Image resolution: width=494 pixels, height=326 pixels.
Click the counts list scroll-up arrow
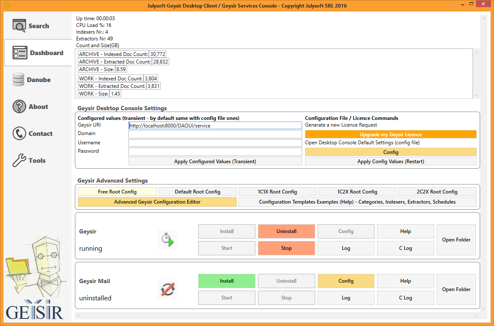(476, 52)
